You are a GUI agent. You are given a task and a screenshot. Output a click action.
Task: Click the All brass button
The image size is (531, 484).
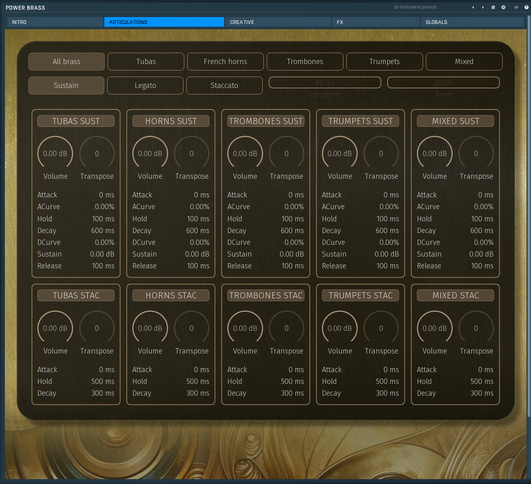click(66, 61)
